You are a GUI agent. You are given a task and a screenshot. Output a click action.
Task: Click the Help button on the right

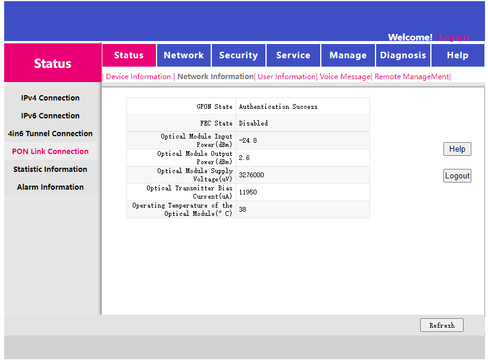point(457,149)
